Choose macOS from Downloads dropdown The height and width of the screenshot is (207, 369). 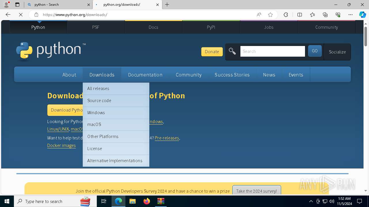coord(116,124)
